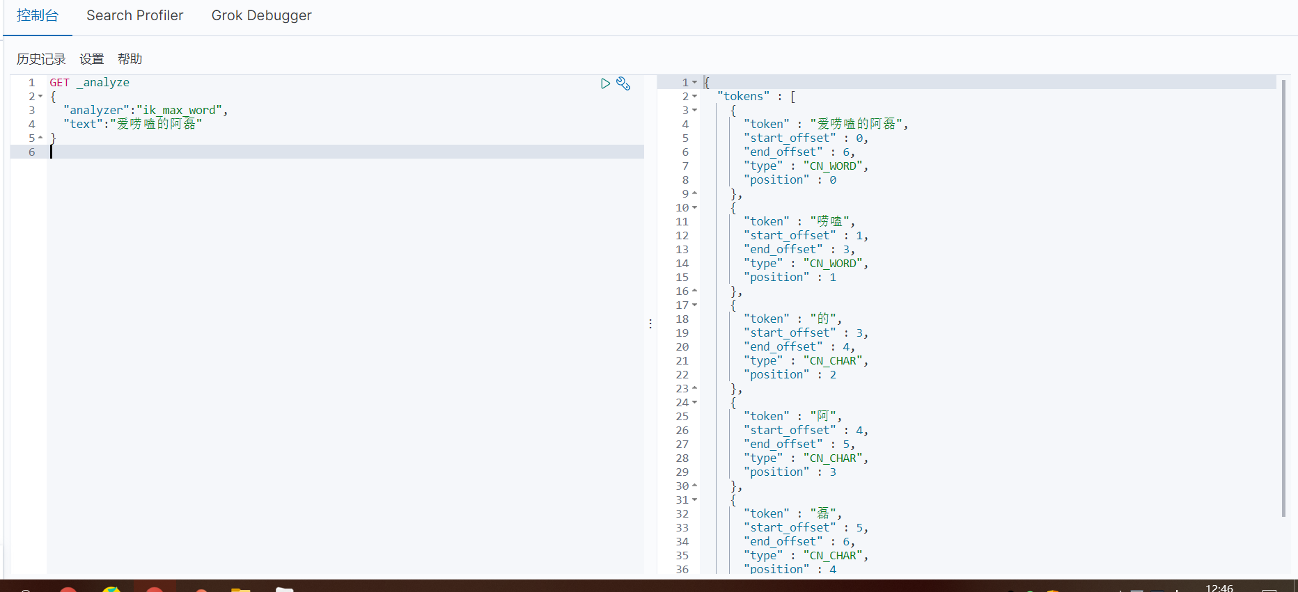The height and width of the screenshot is (592, 1298).
Task: Click "end_offset" : 5 output line
Action: (799, 444)
